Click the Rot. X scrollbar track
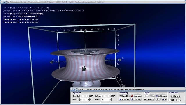 (x=85, y=96)
